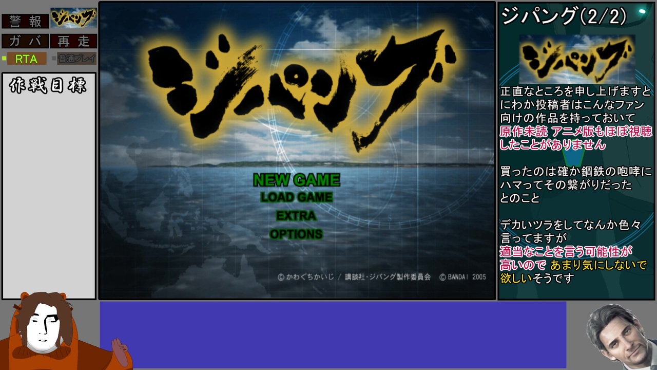Click the blue subtitle box
The height and width of the screenshot is (370, 657).
(x=333, y=335)
